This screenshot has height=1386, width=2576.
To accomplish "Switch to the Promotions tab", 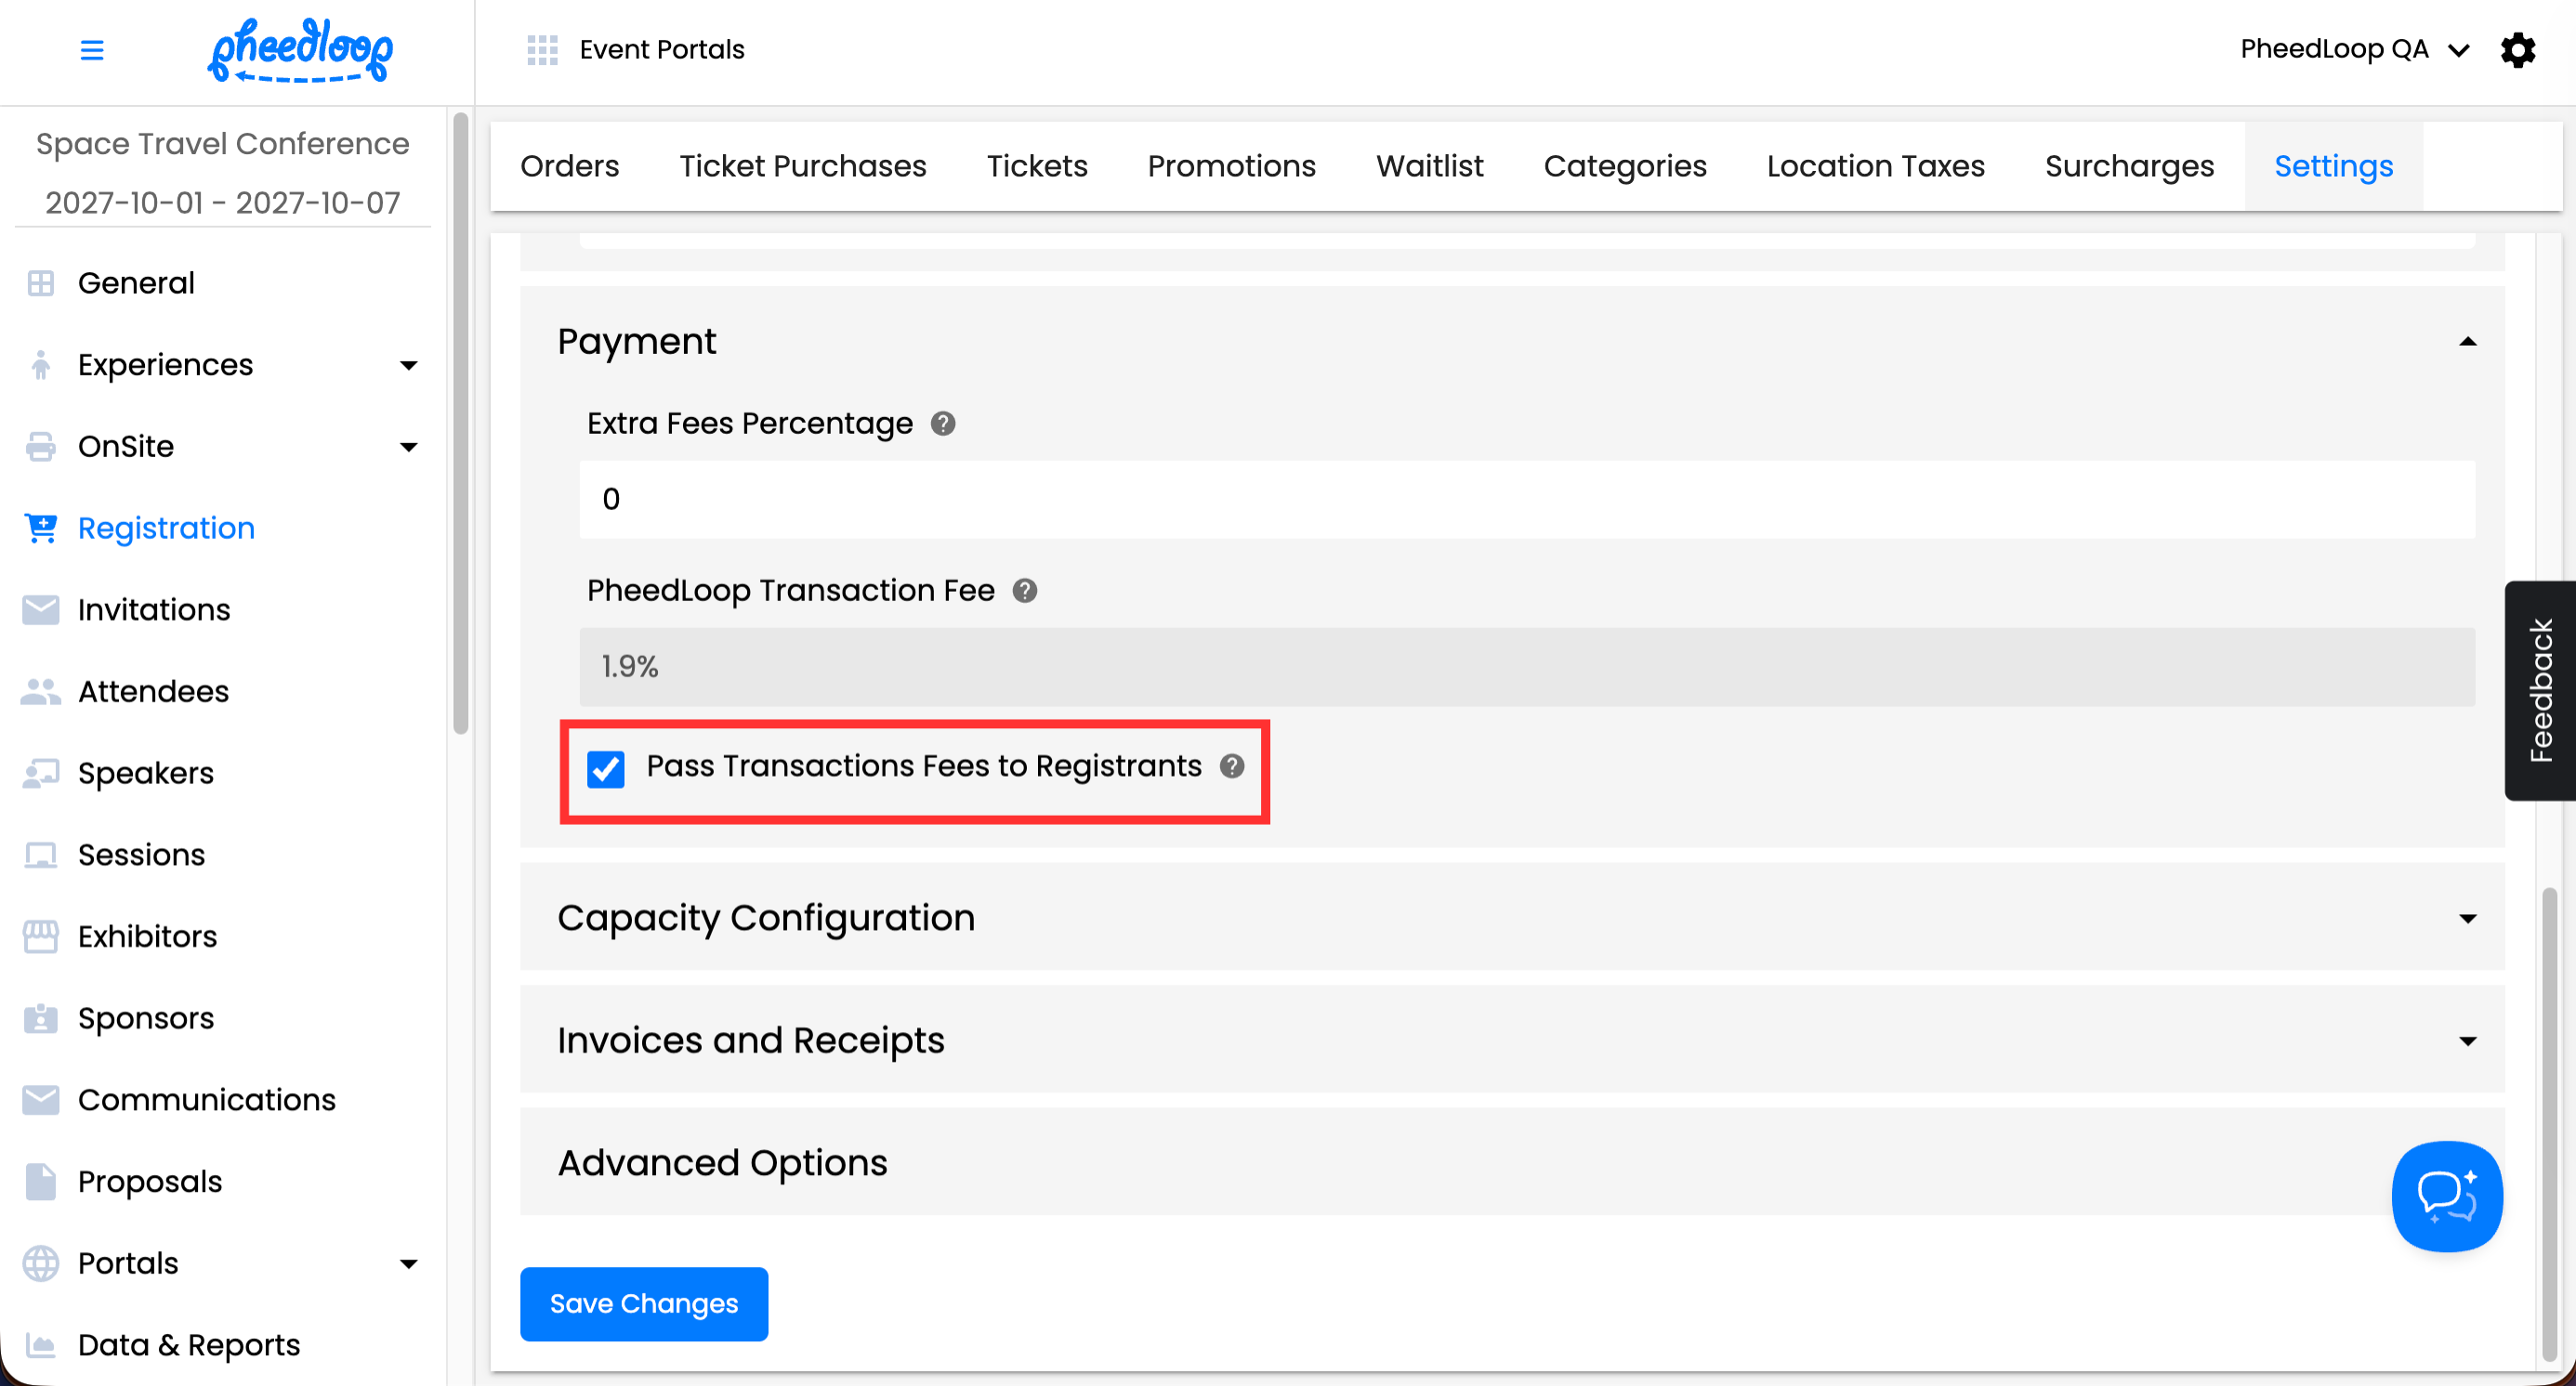I will 1231,166.
